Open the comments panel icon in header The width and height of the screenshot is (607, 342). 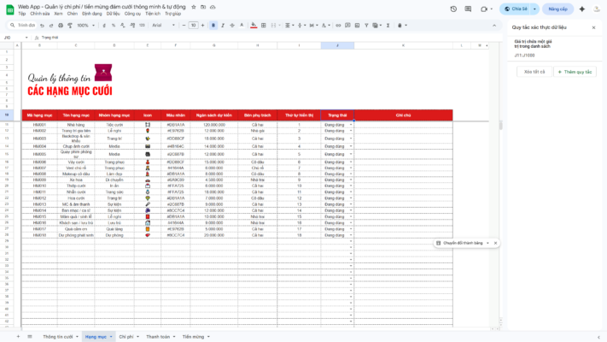point(468,9)
